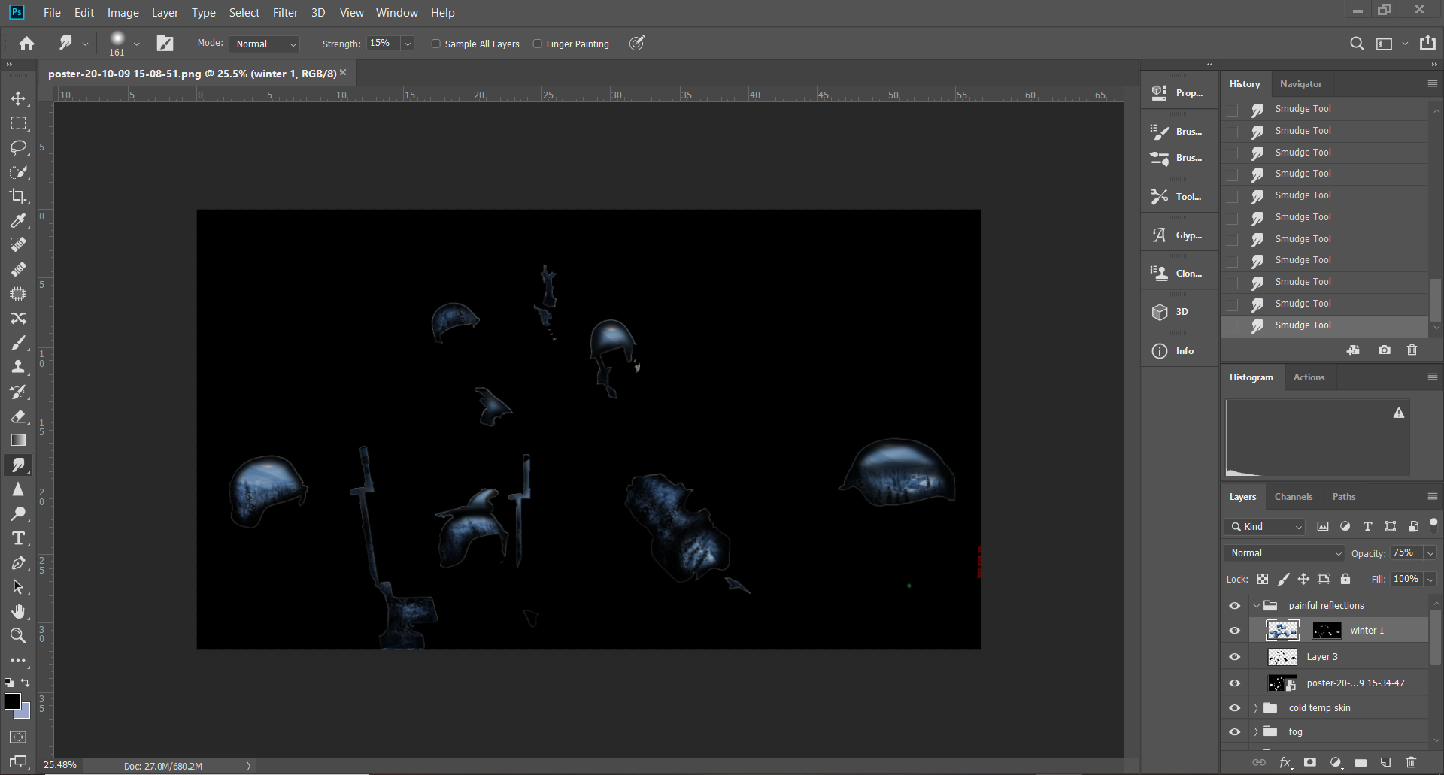Click the Strength value field

[x=382, y=44]
